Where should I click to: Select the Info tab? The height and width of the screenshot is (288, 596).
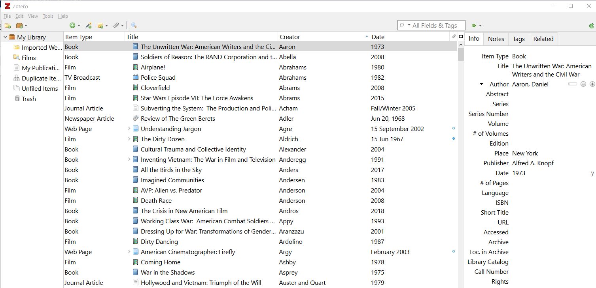[474, 39]
